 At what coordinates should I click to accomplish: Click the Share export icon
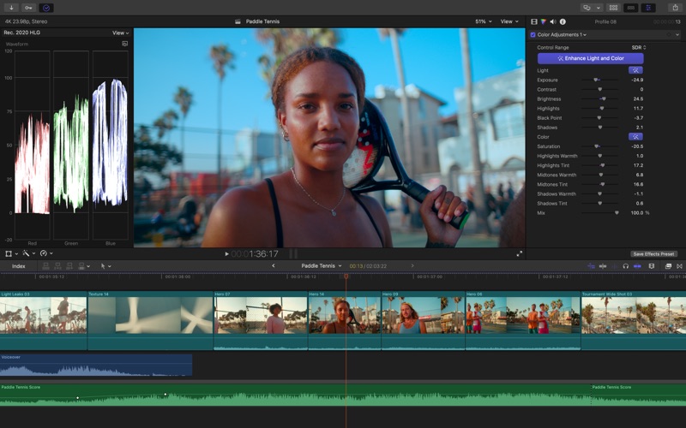675,8
